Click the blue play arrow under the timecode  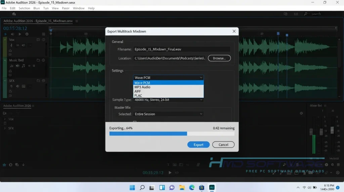[5, 34]
